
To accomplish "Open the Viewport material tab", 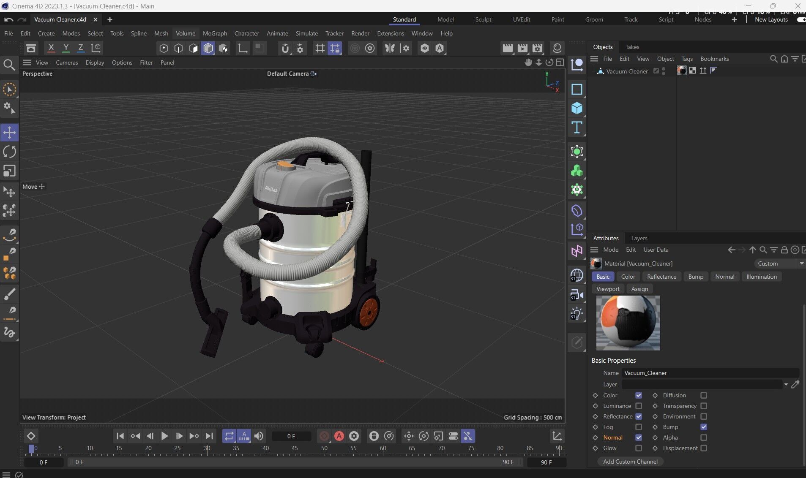I will (608, 289).
